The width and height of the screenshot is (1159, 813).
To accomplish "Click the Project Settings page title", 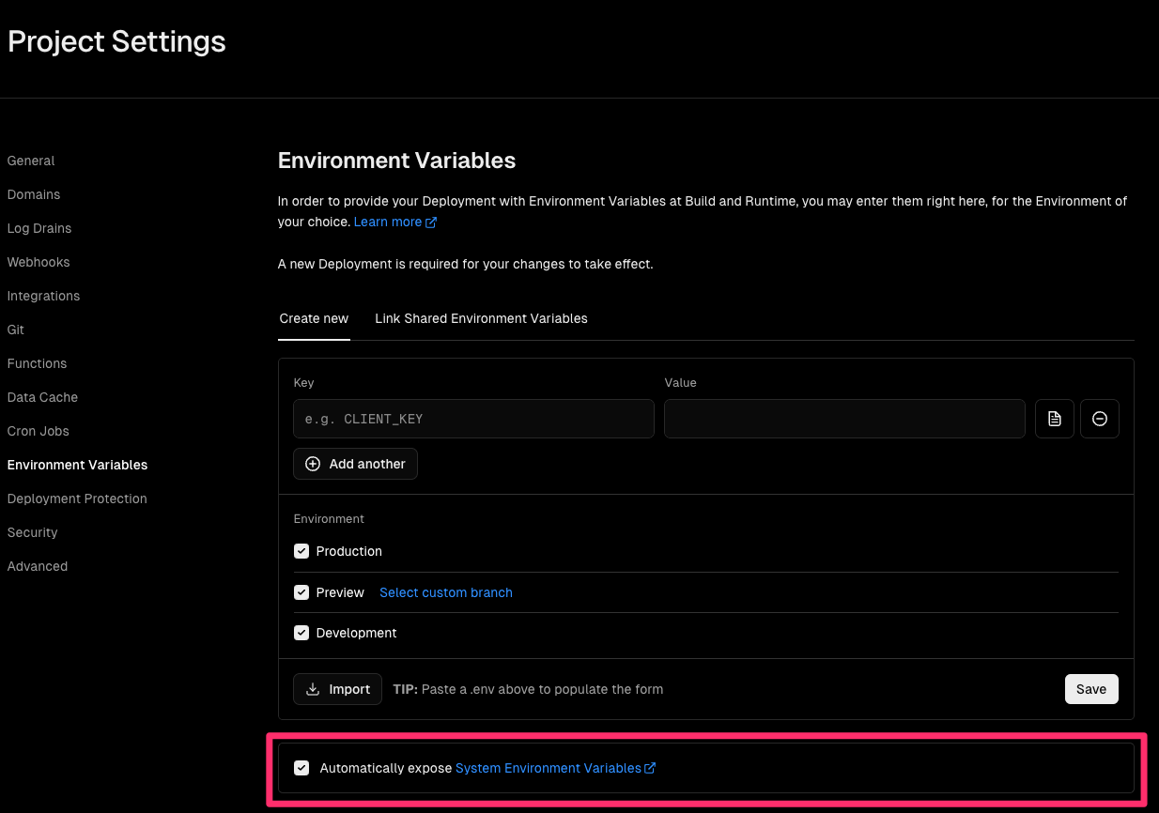I will (x=116, y=42).
